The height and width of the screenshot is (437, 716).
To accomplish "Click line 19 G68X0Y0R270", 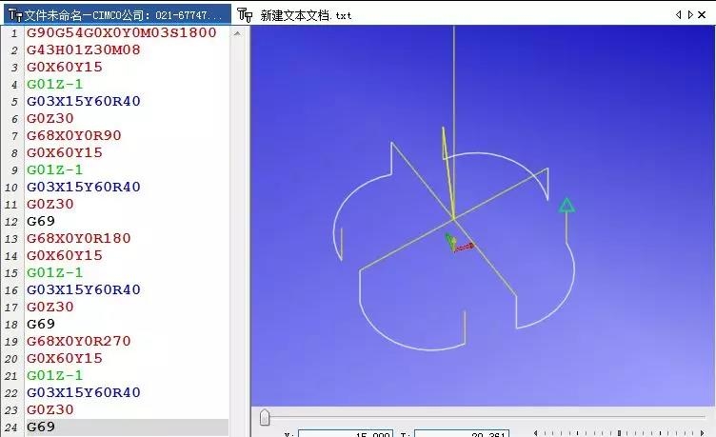I will [x=78, y=341].
